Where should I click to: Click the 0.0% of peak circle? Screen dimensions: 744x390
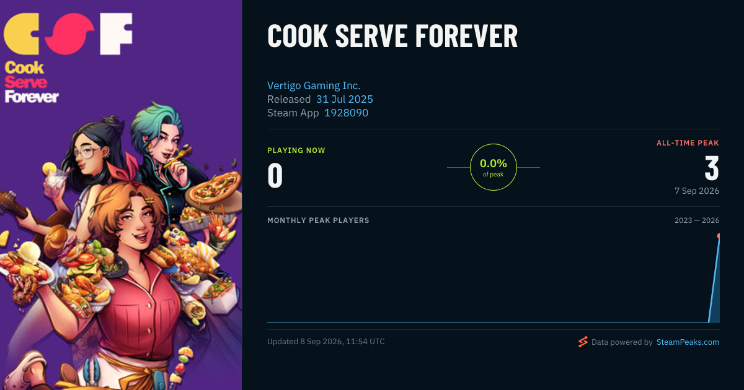pos(494,167)
